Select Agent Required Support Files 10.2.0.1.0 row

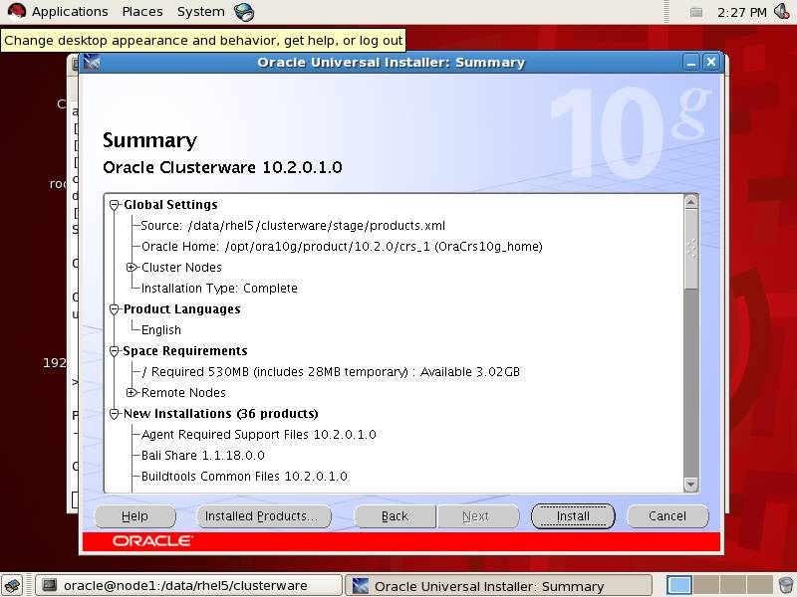(259, 435)
